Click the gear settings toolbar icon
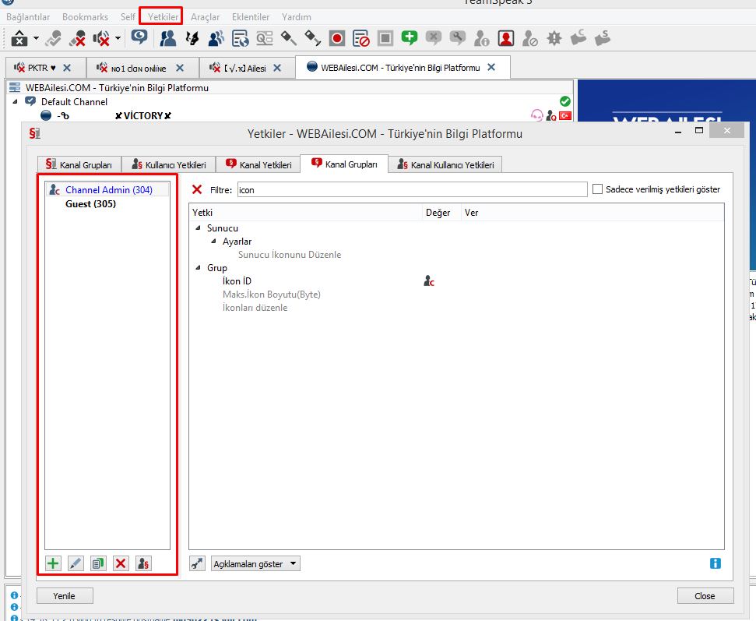 [554, 38]
